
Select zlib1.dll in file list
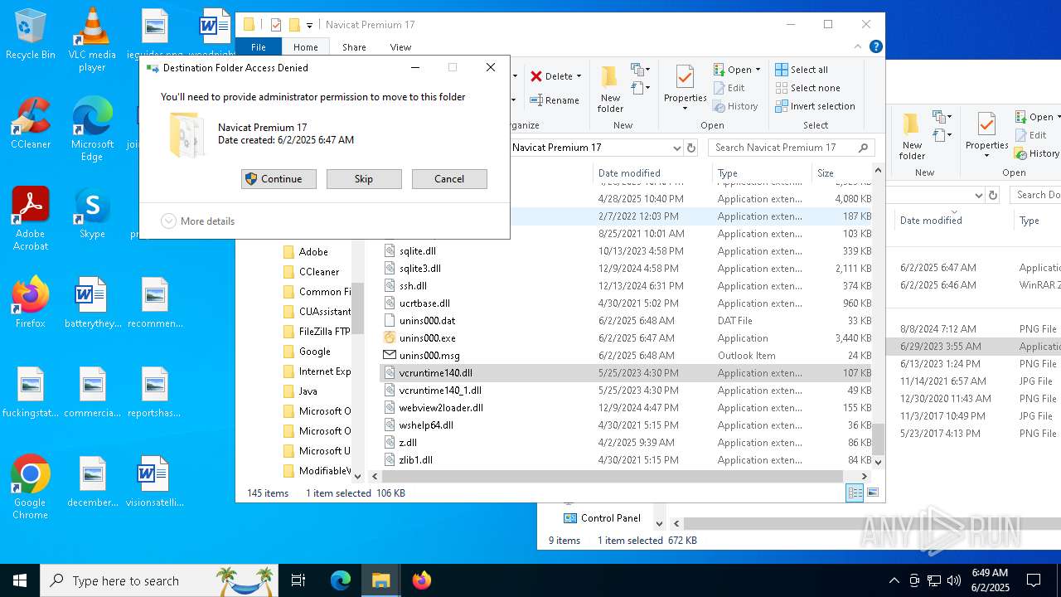click(415, 460)
